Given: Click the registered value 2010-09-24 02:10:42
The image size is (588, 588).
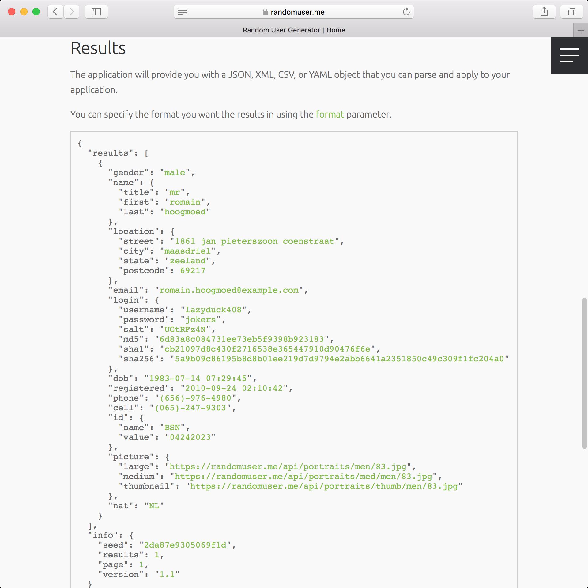Looking at the screenshot, I should 234,388.
